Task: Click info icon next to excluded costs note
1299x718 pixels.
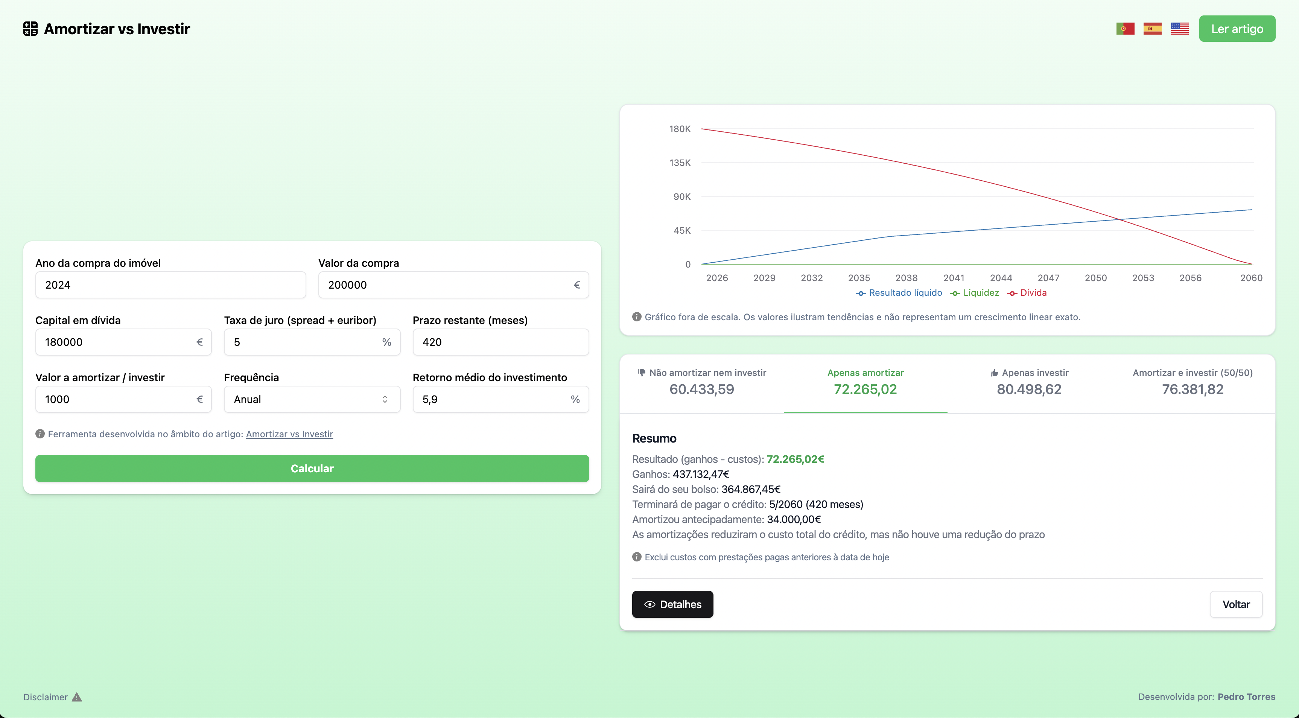Action: tap(636, 557)
